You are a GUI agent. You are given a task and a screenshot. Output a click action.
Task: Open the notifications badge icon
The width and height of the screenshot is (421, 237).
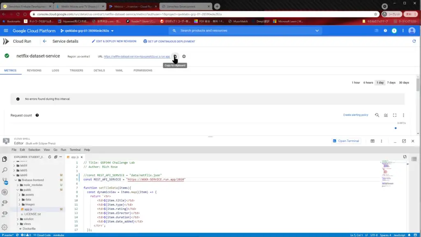(394, 30)
